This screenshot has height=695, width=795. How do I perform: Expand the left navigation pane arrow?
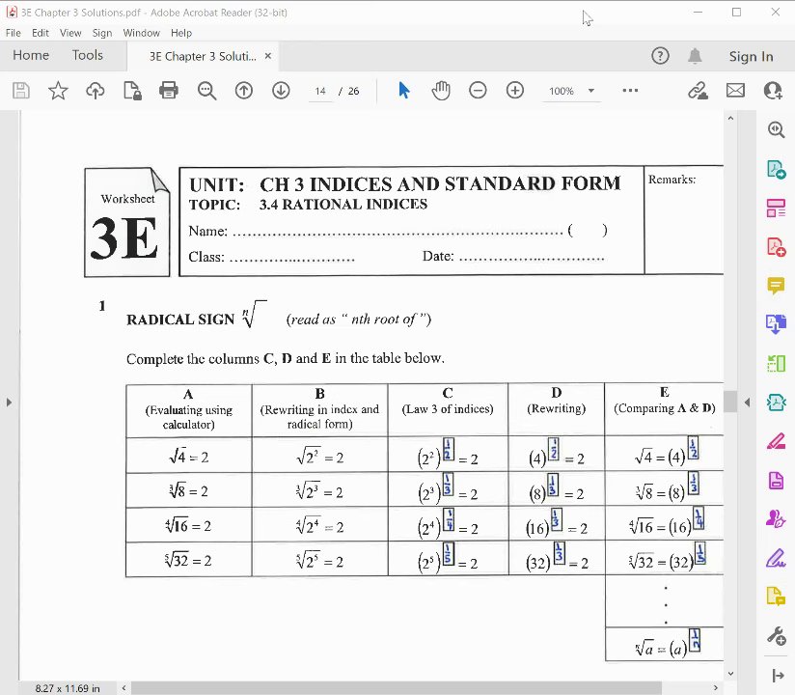pyautogui.click(x=9, y=403)
